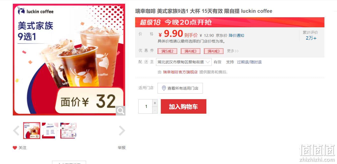This screenshot has width=337, height=164.
Task: Click the quantity input field
Action: [146, 106]
